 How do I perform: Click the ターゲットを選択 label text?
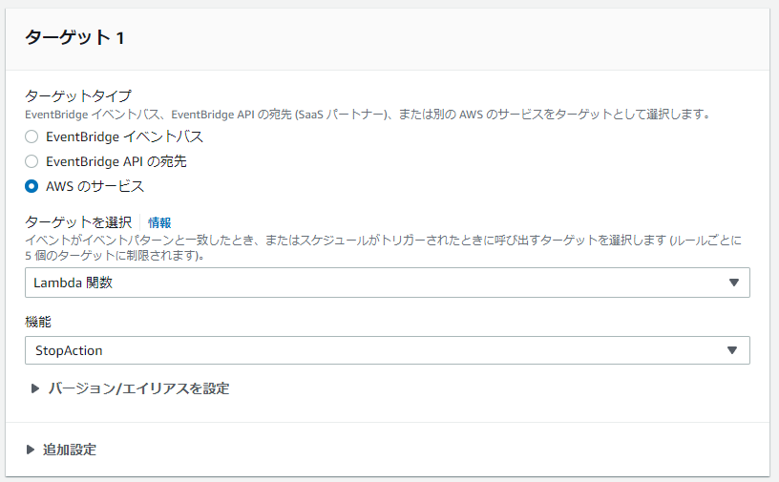(x=78, y=222)
